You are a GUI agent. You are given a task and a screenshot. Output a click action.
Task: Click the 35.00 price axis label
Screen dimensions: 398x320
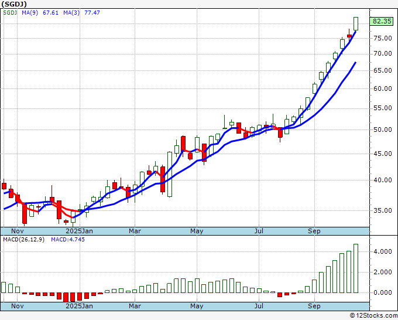point(383,210)
